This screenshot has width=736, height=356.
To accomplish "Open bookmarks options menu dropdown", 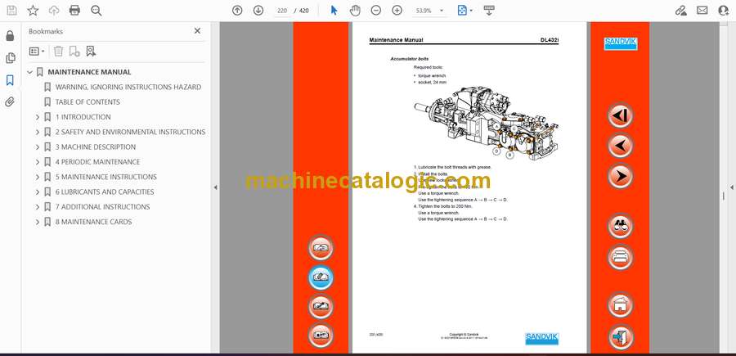I will (x=37, y=52).
